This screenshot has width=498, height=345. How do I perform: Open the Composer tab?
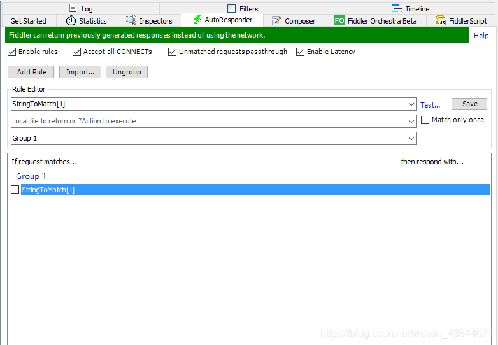coord(294,21)
